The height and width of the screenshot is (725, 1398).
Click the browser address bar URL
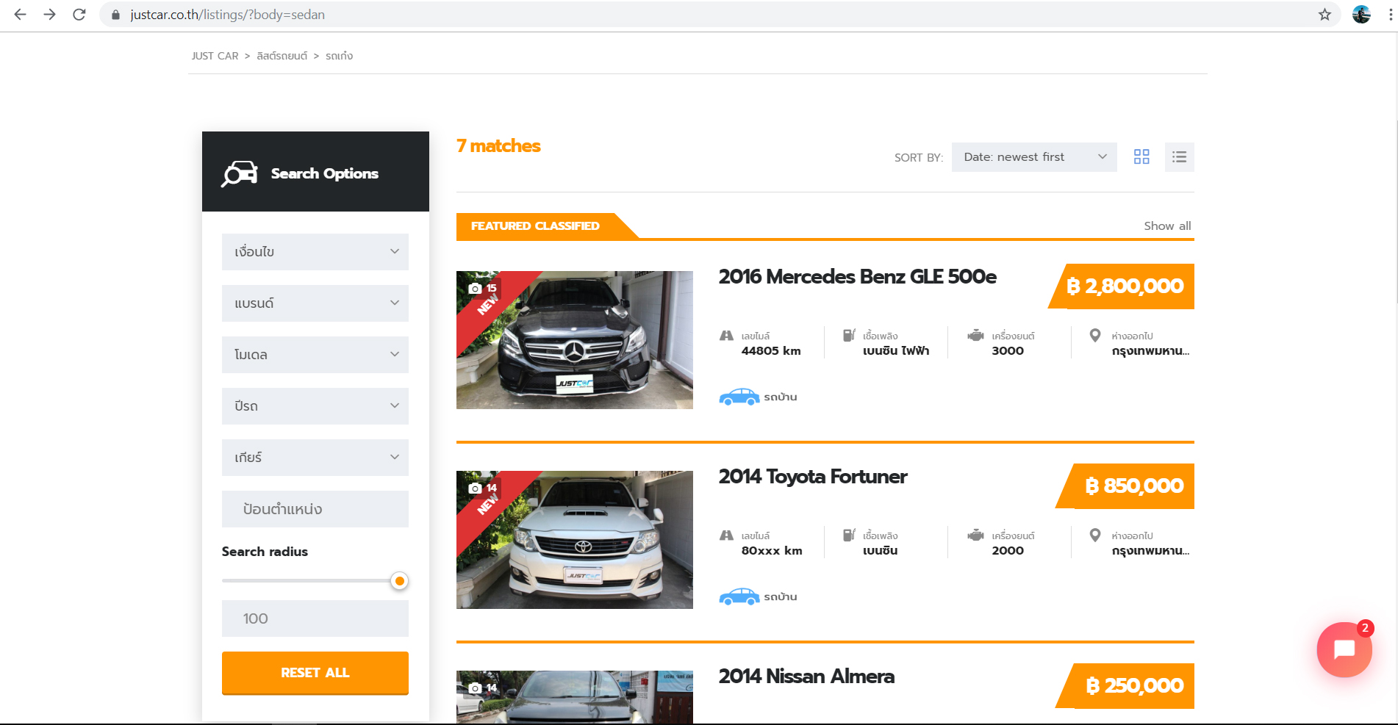point(227,15)
